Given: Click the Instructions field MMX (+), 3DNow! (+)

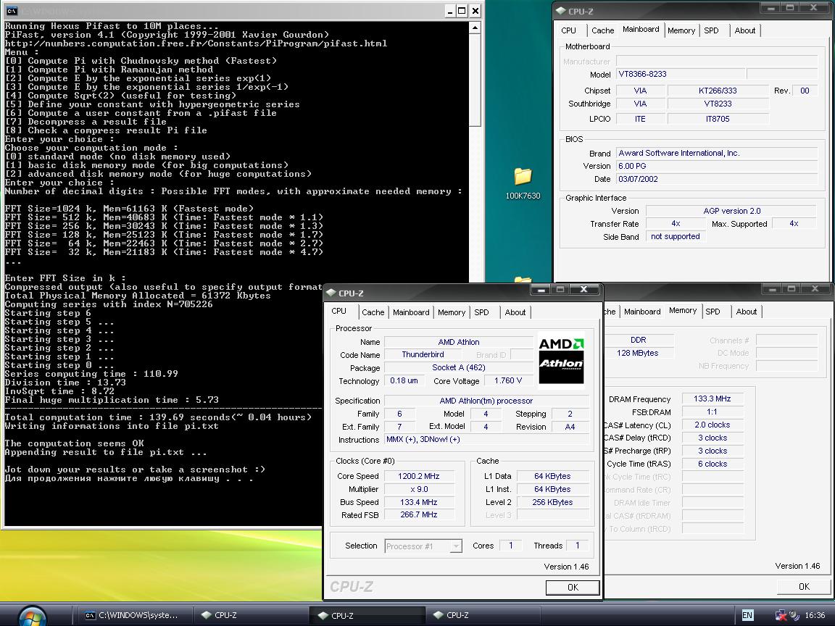Looking at the screenshot, I should point(486,439).
